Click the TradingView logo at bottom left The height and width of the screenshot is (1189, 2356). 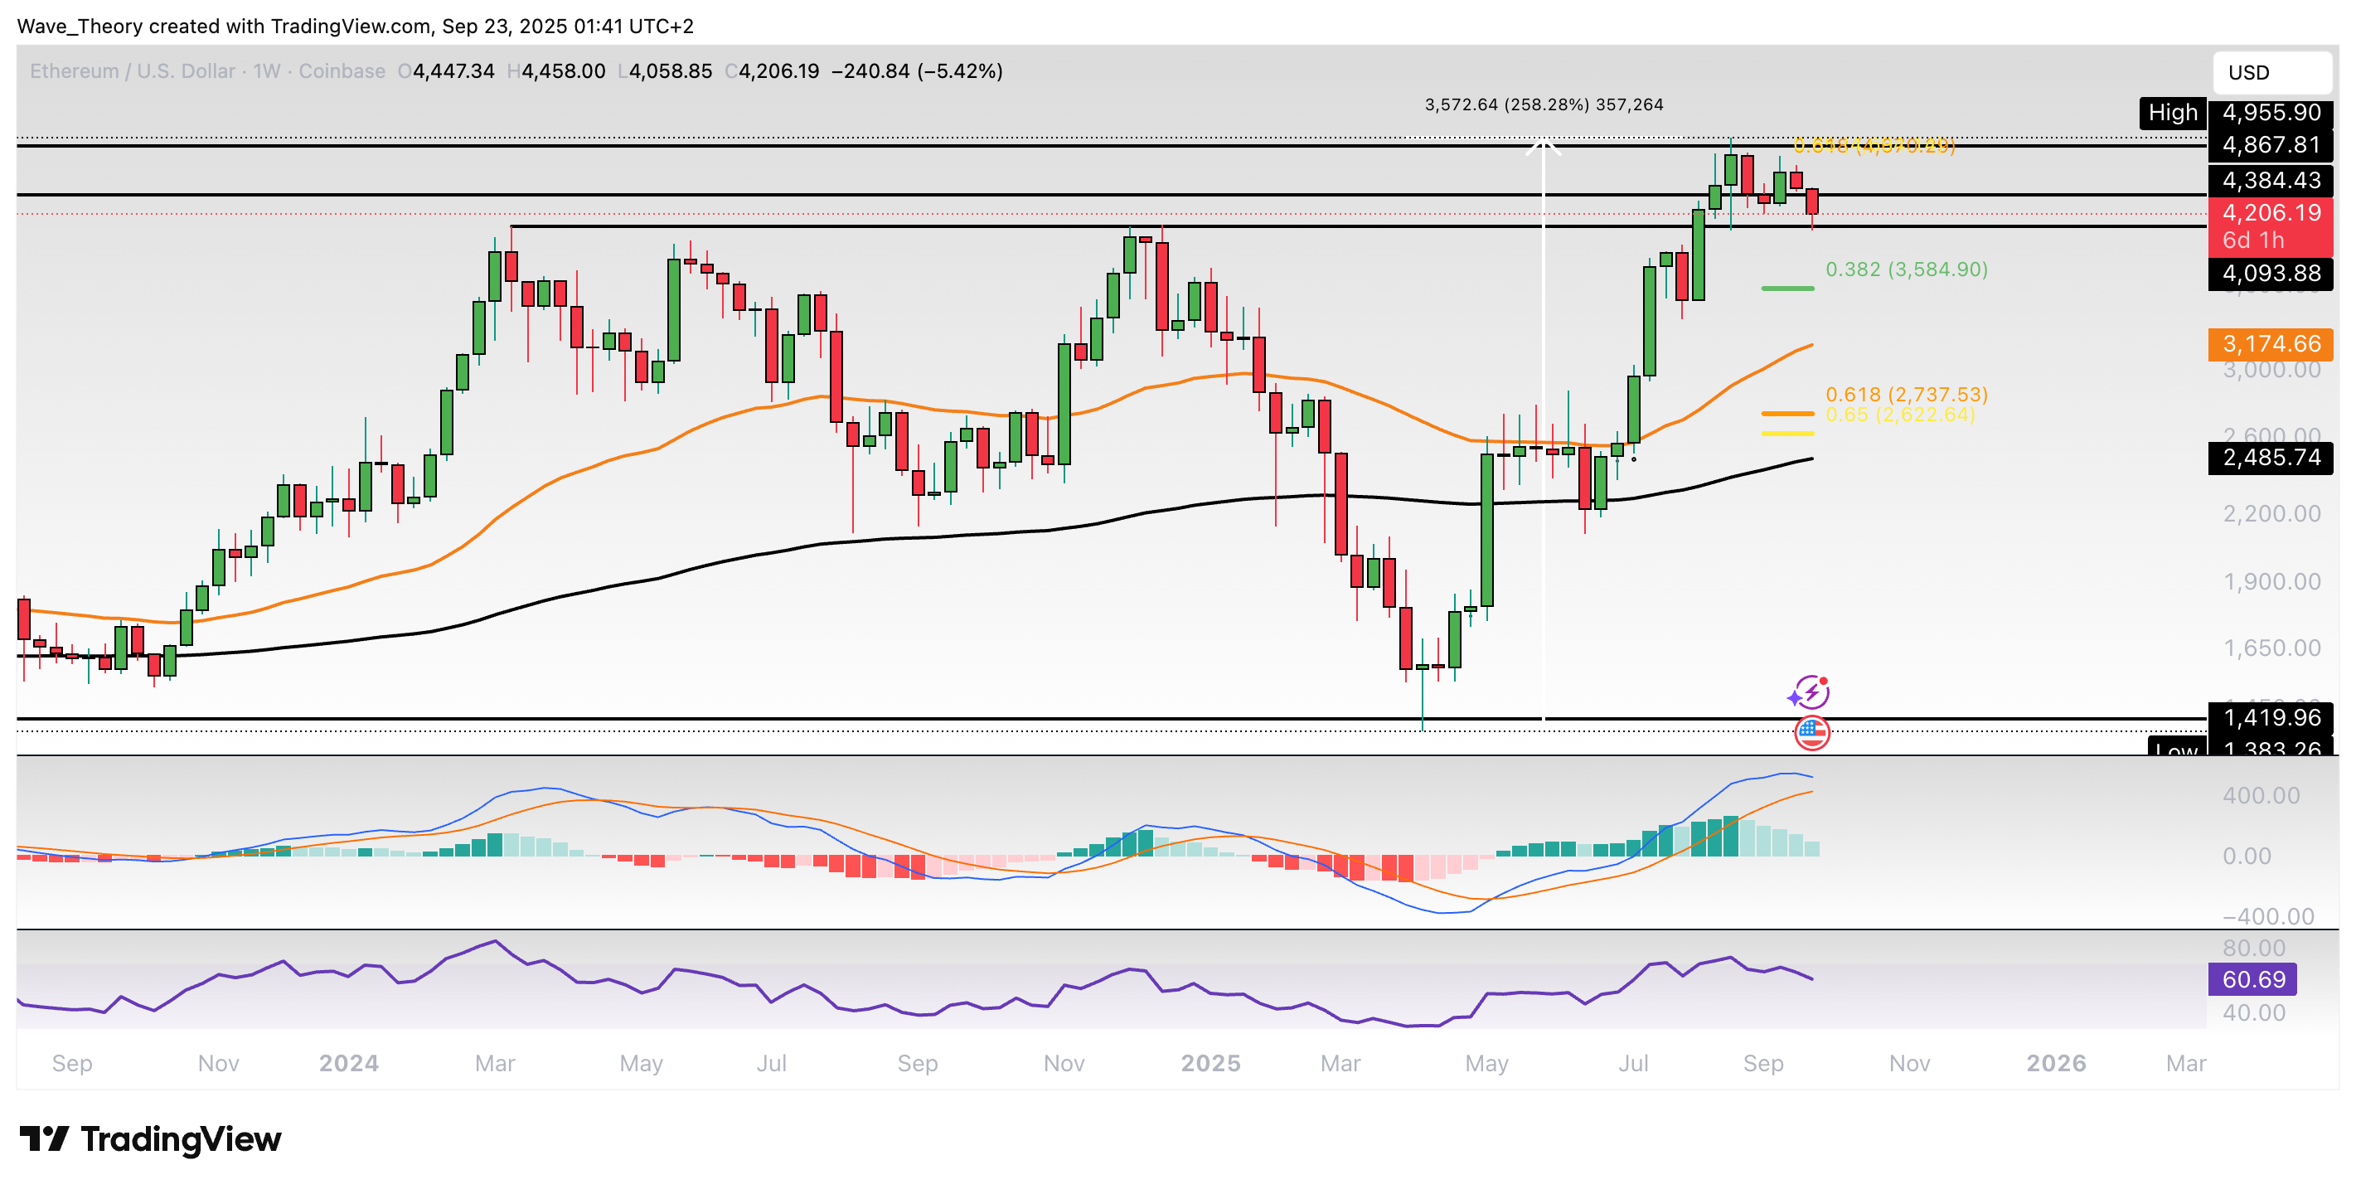[x=151, y=1138]
